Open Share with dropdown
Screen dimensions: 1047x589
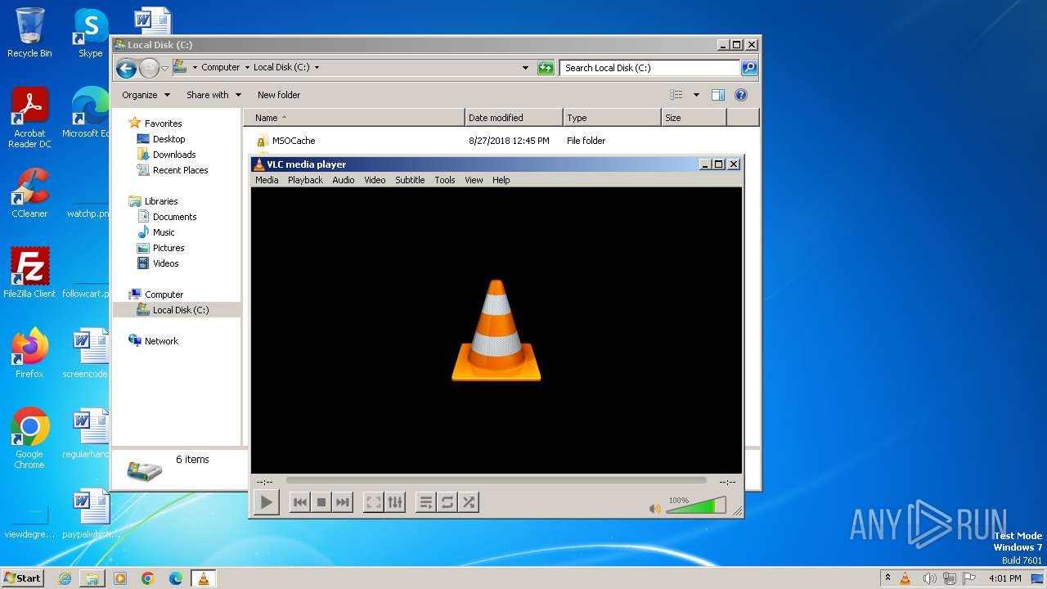(213, 95)
